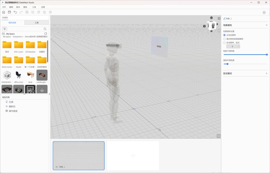
Task: Open the resource filter icon beside search
Action: click(x=4, y=29)
